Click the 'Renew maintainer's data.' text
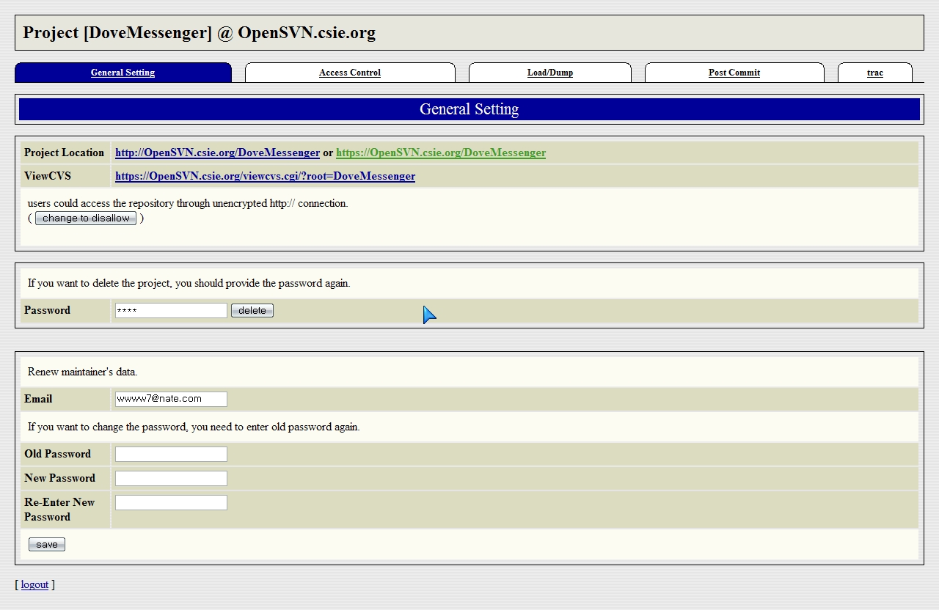The width and height of the screenshot is (939, 610). [82, 372]
